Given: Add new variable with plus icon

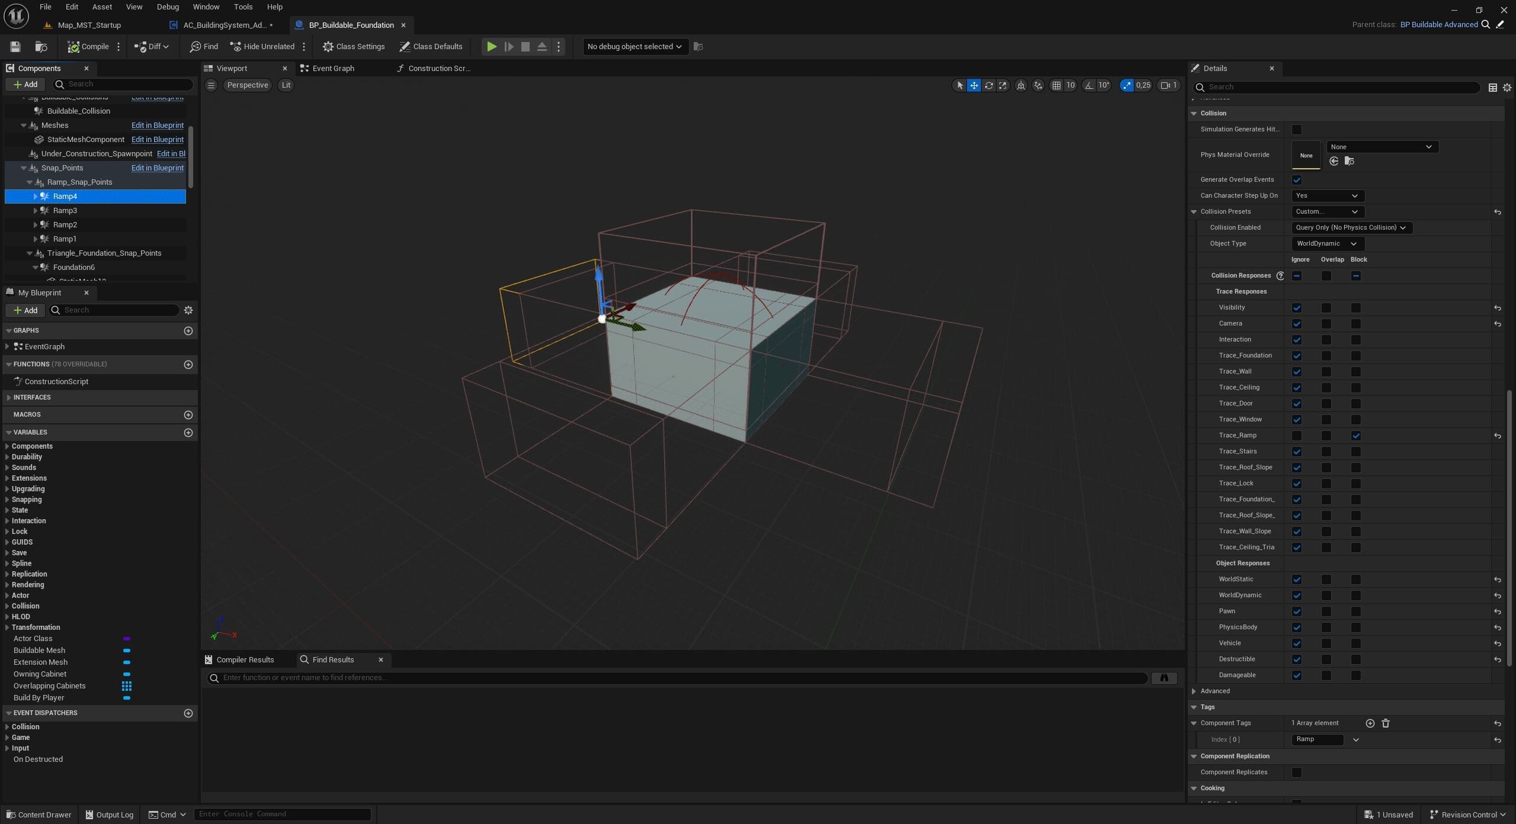Looking at the screenshot, I should tap(188, 433).
